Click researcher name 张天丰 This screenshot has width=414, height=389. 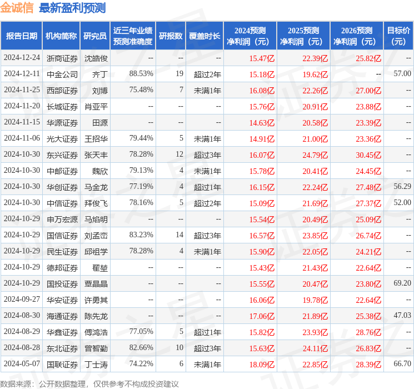pyautogui.click(x=96, y=154)
